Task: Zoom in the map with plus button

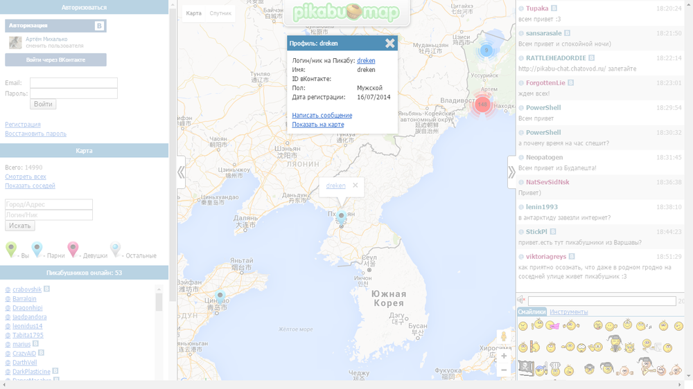Action: (504, 356)
